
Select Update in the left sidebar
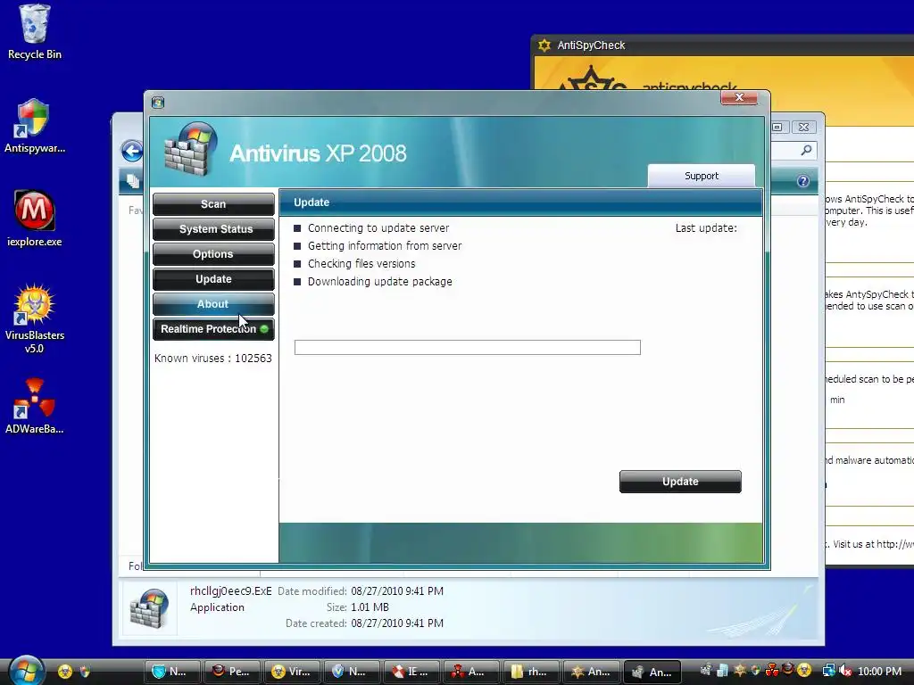(x=213, y=279)
